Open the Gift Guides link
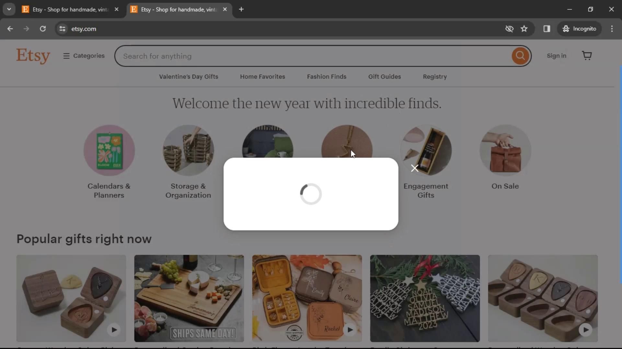622x349 pixels. click(384, 77)
